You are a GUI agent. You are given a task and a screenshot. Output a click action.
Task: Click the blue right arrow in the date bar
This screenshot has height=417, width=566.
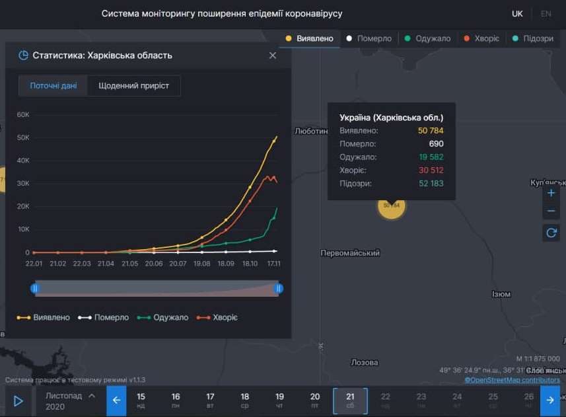click(x=550, y=400)
